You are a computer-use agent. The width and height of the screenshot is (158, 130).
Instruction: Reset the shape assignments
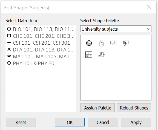point(21,122)
